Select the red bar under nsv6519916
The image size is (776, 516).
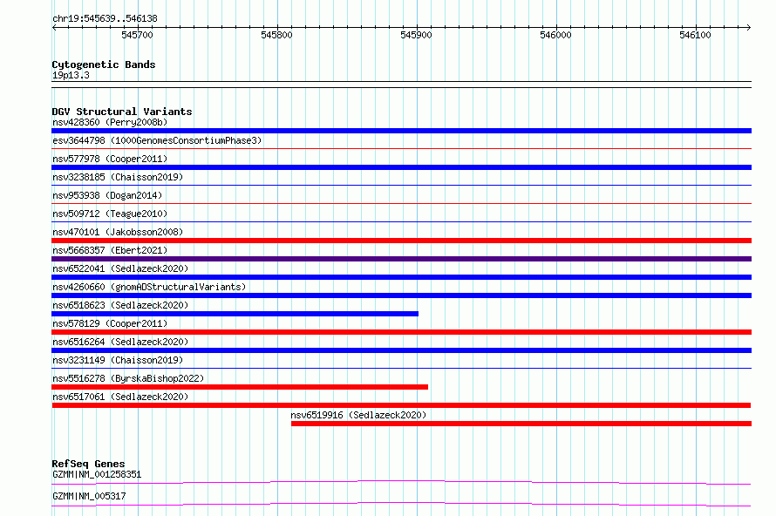coord(521,424)
